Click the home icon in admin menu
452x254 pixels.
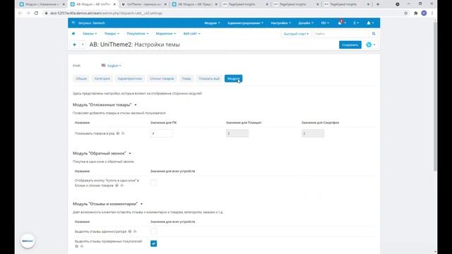tap(73, 34)
